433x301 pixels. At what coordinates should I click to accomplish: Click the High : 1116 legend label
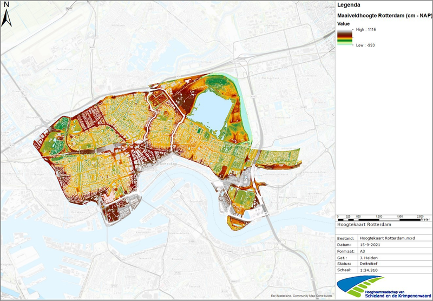click(x=365, y=32)
